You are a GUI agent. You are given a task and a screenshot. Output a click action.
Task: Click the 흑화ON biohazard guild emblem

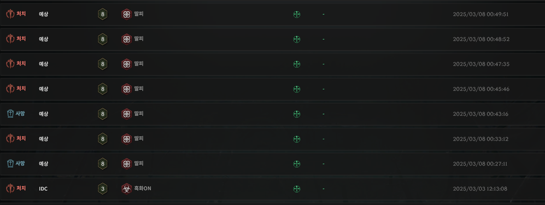(x=126, y=189)
